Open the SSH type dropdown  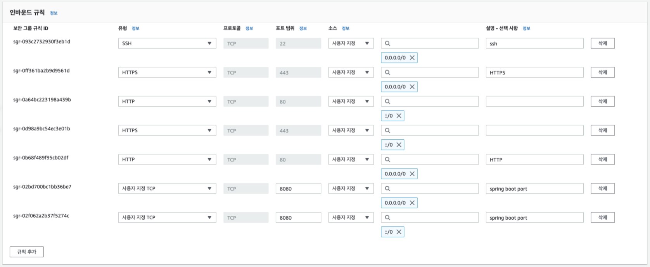(167, 43)
